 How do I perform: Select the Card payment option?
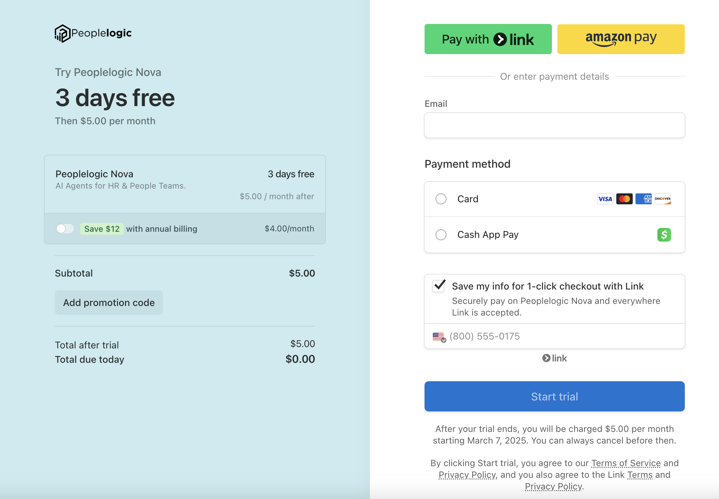[x=441, y=199]
